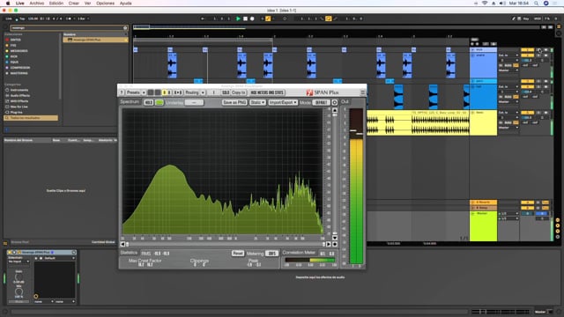Select Voxengo SPAN Plus search result
564x317 pixels.
[95, 40]
